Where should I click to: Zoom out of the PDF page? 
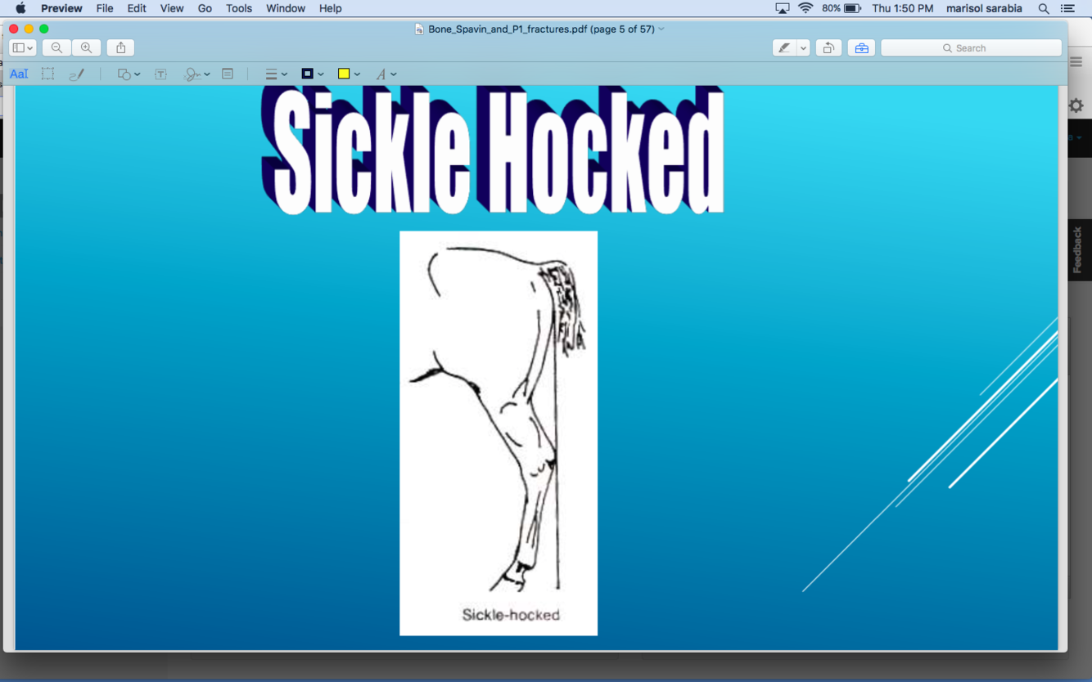56,48
